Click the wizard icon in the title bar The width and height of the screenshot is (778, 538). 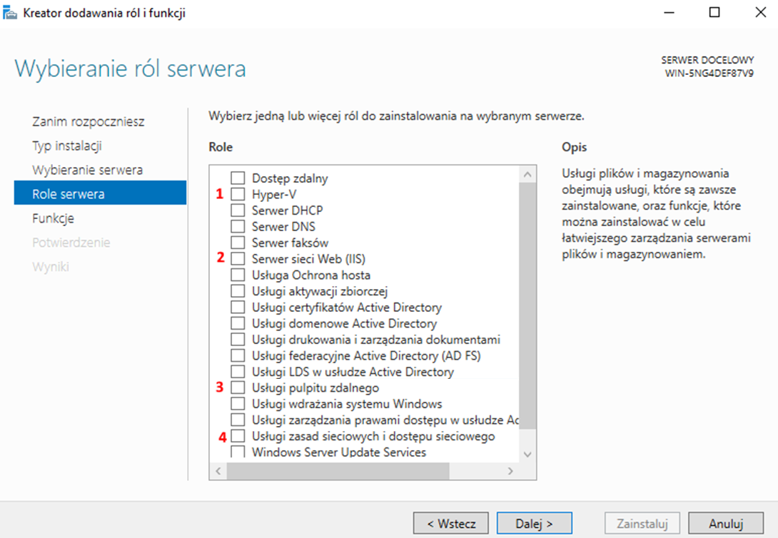tap(10, 12)
